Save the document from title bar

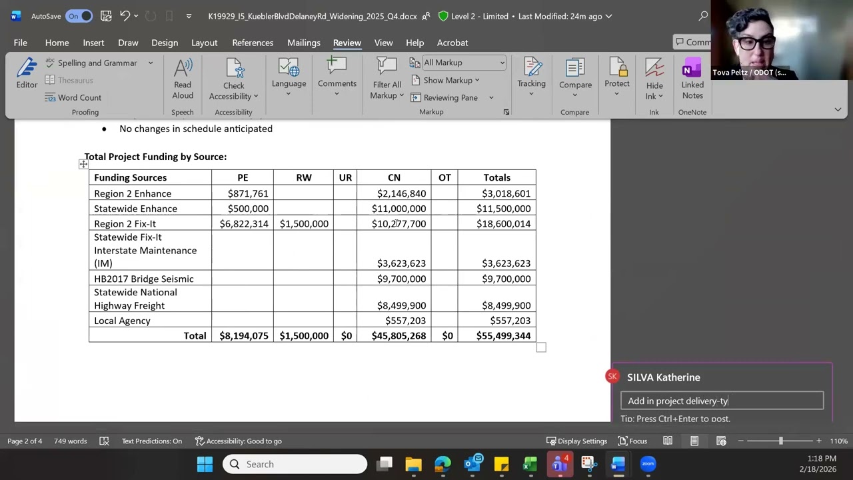(106, 16)
